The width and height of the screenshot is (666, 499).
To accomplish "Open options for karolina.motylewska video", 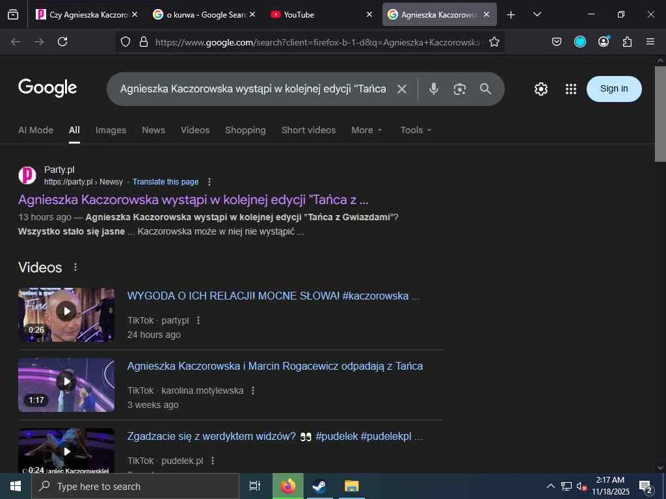I will pos(253,390).
